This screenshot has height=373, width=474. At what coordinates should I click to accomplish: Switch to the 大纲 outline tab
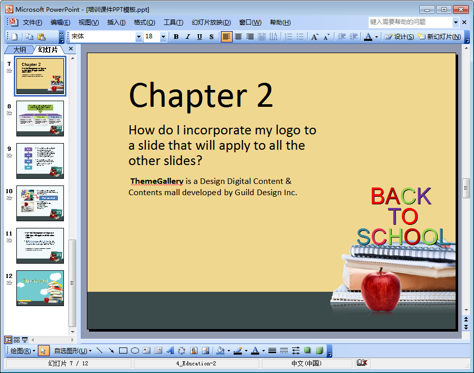pos(19,50)
